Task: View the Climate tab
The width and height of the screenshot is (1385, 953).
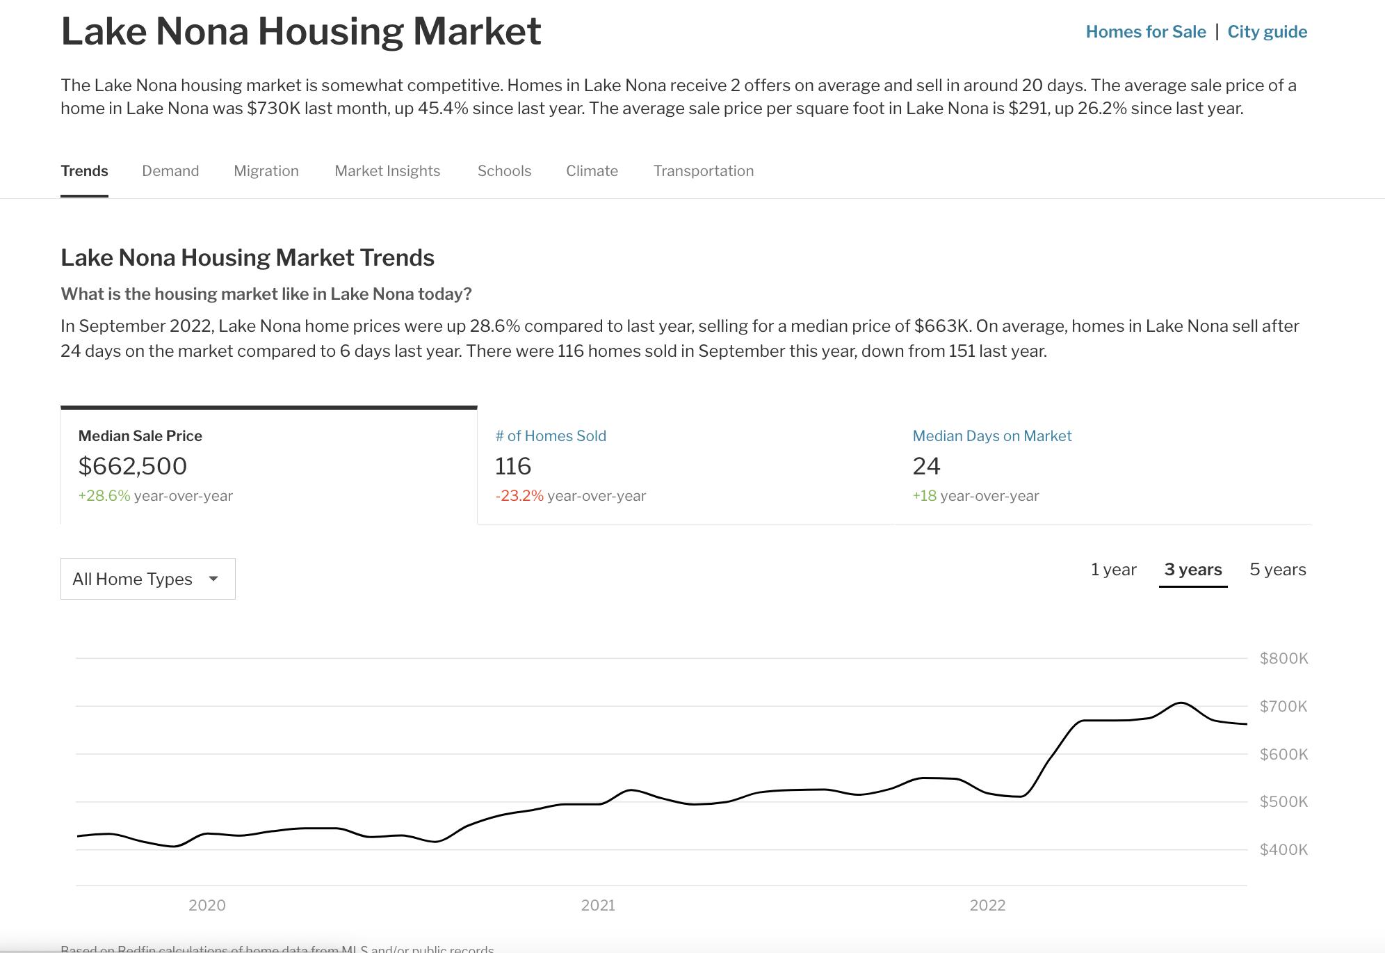Action: [x=592, y=171]
